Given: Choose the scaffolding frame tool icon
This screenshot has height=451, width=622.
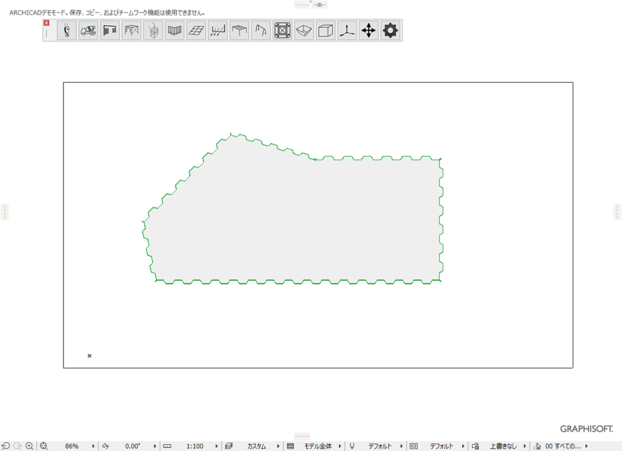Looking at the screenshot, I should click(x=131, y=30).
